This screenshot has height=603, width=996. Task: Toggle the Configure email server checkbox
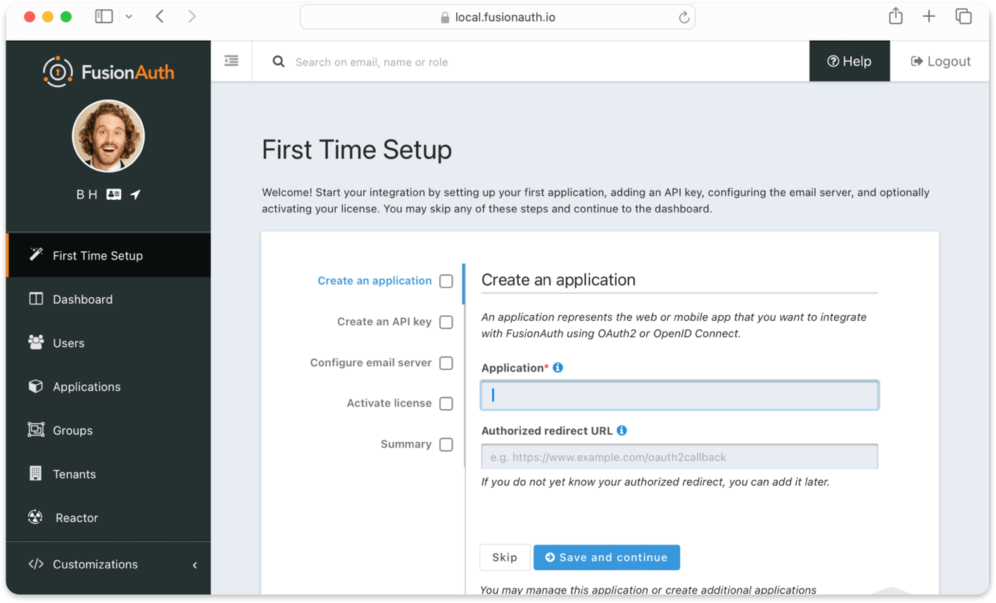(446, 363)
